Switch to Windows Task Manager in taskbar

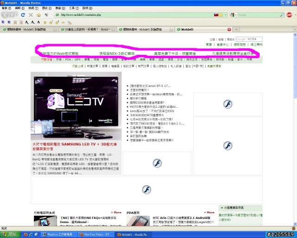click(x=59, y=234)
